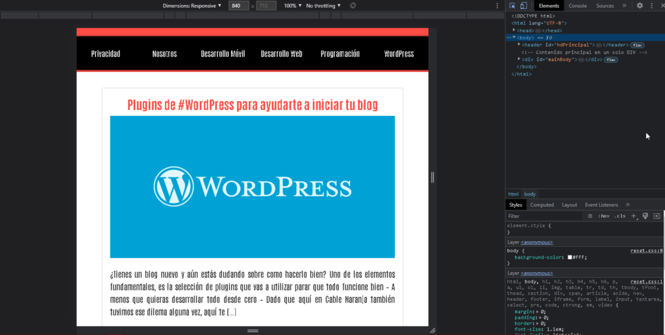This screenshot has width=665, height=335.
Task: Open DevTools settings gear
Action: click(640, 5)
